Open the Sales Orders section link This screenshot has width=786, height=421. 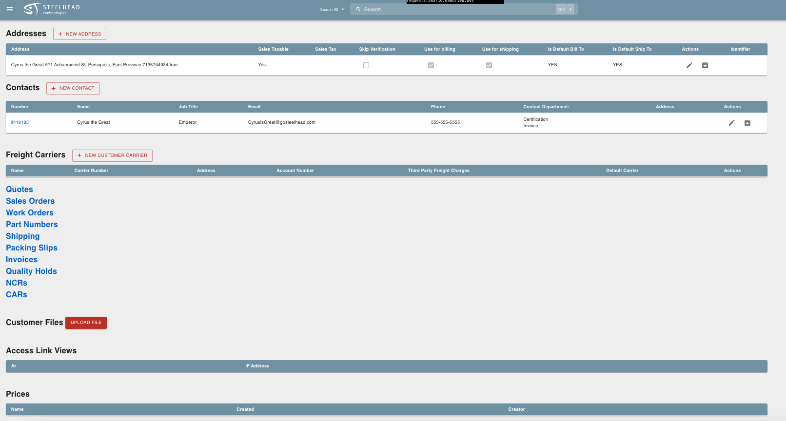[30, 201]
